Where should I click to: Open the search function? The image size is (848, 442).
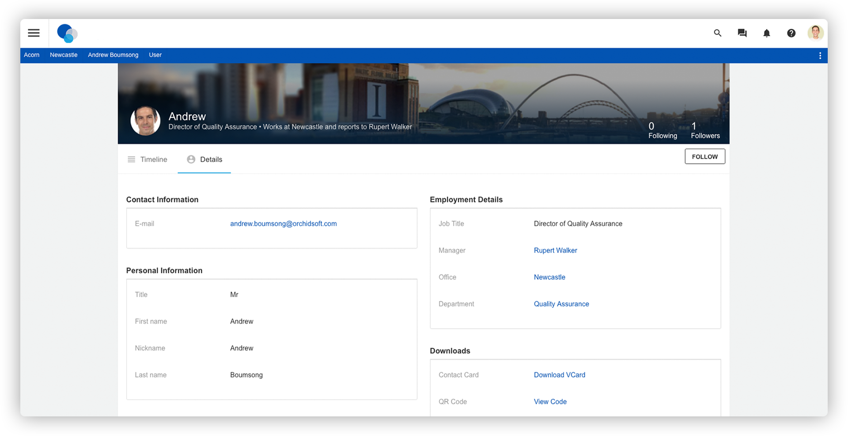(x=717, y=33)
